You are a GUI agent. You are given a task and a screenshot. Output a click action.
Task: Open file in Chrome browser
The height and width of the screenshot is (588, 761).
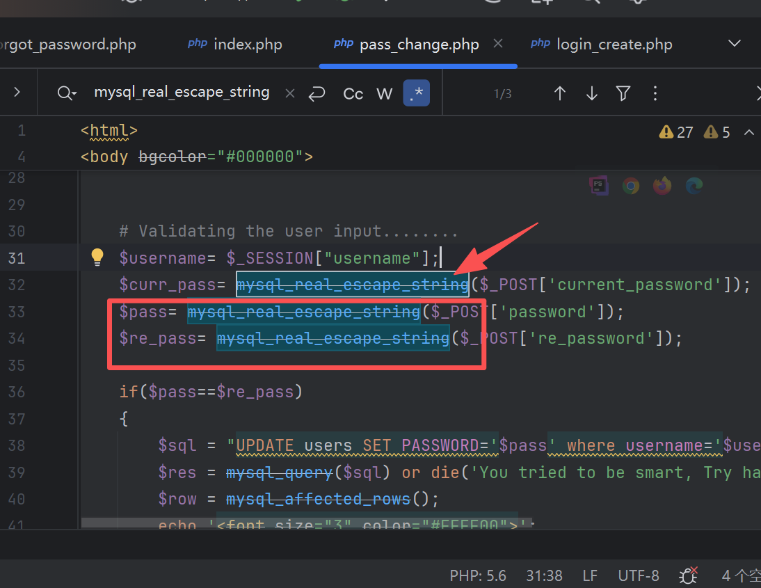(631, 186)
